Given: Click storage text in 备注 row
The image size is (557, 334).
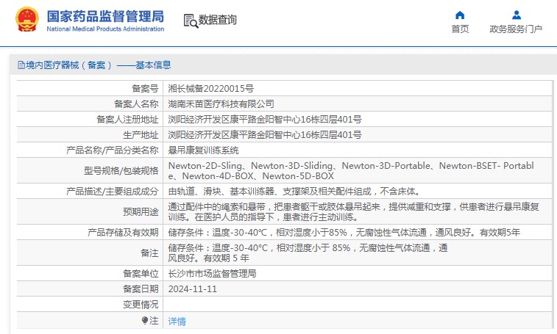Looking at the screenshot, I should coord(308,253).
